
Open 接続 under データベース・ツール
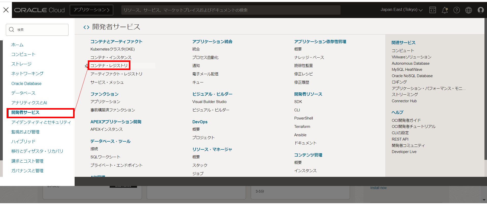pyautogui.click(x=94, y=149)
